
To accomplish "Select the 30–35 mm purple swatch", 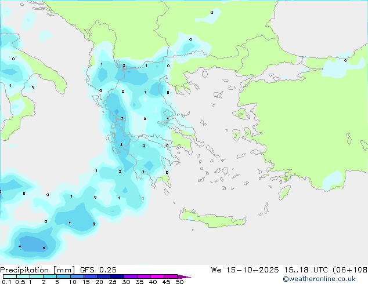I will point(131,276).
